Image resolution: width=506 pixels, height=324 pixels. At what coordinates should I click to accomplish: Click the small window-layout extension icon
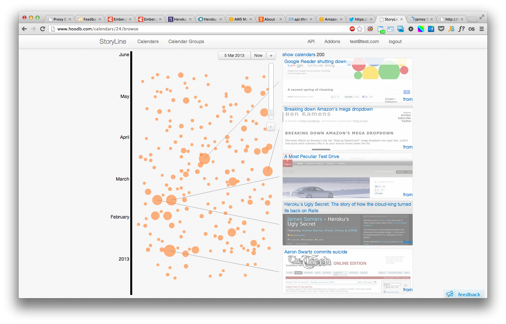point(391,29)
